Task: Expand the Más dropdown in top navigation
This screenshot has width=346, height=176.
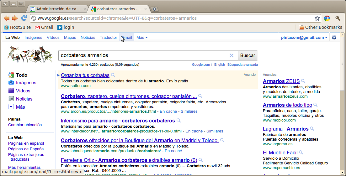Action: pos(142,38)
